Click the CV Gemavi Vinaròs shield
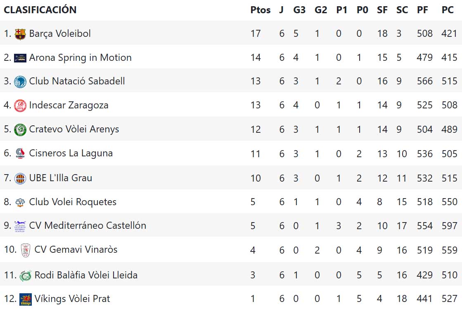Viewport: 462px width, 309px height. (x=25, y=250)
